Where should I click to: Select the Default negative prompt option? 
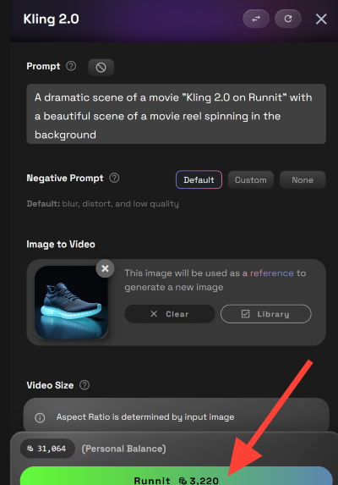[x=199, y=179]
